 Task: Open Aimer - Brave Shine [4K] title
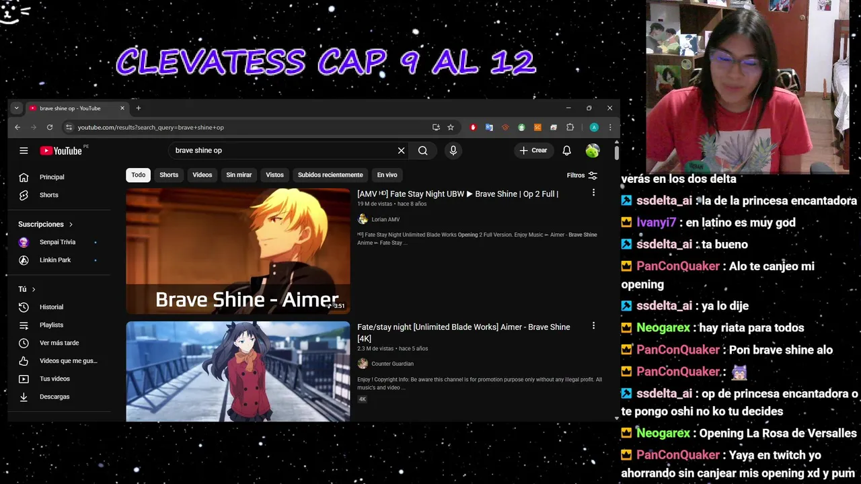coord(463,333)
